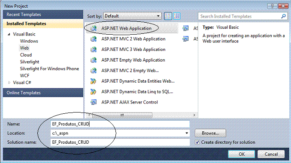Select the Windows template category
This screenshot has width=291, height=163.
29,41
